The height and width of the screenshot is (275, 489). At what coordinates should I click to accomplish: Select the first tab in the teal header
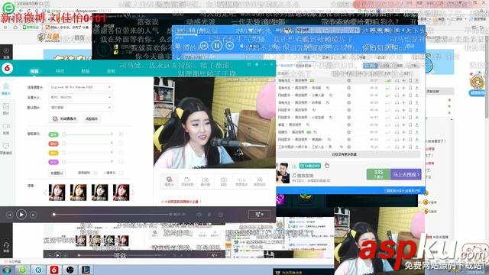tap(34, 71)
